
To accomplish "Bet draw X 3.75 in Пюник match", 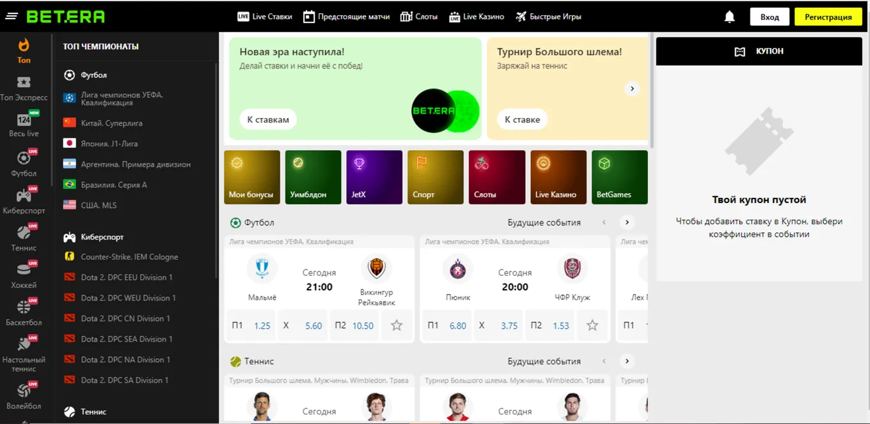I will [498, 325].
